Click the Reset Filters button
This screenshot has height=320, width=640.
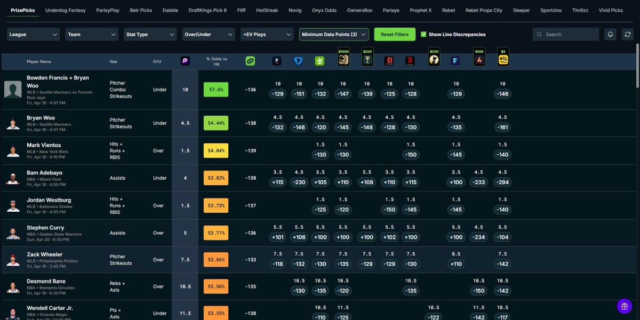(395, 34)
